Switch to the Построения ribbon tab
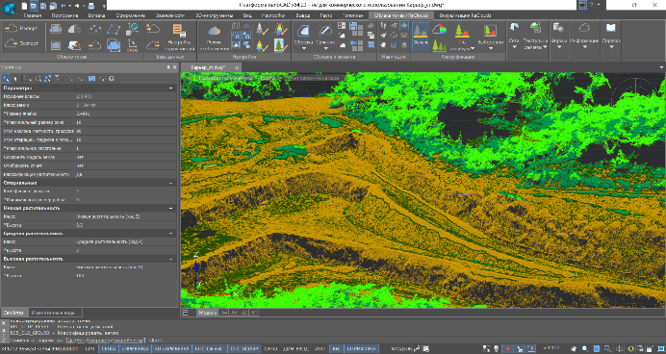Viewport: 666px width, 354px height. click(x=64, y=15)
